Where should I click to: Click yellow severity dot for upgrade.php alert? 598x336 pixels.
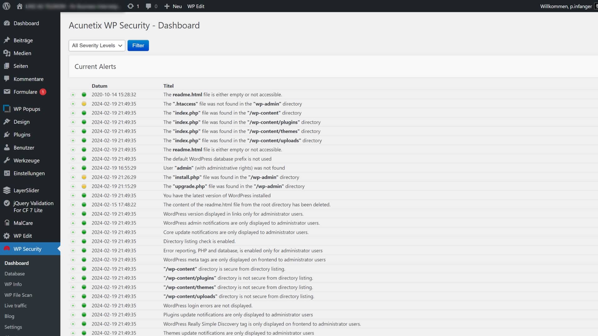coord(84,186)
